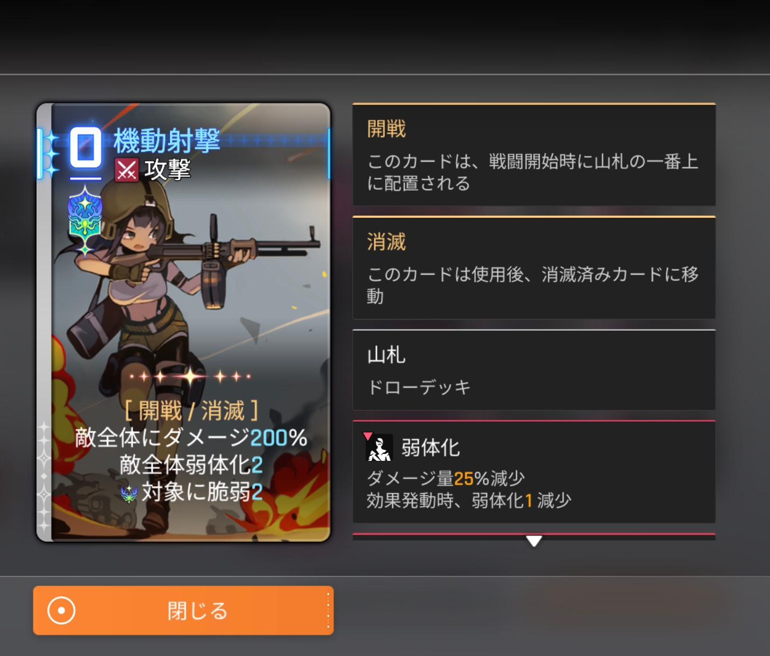The height and width of the screenshot is (656, 770).
Task: Click the diamond ornament strip on card edge
Action: pos(44,473)
